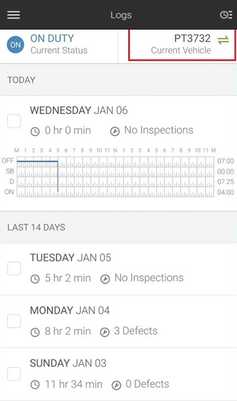
Task: Open the Tuesday Jan 05 log entry
Action: [118, 269]
